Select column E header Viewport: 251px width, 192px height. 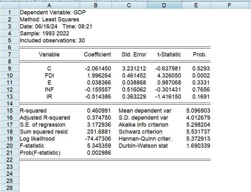(x=196, y=5)
